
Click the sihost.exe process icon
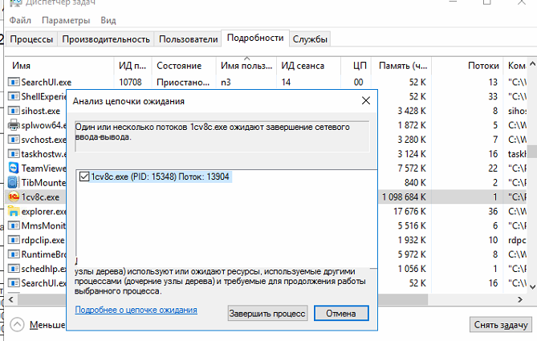14,111
